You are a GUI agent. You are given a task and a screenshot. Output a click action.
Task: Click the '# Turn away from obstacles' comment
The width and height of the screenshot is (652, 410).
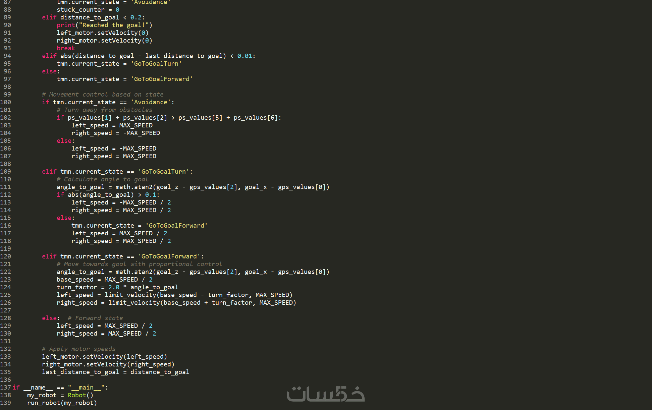(x=104, y=110)
